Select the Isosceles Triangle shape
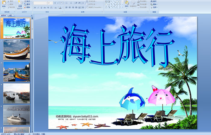Image resolution: width=211 pixels, height=135 pixels. click(109, 4)
